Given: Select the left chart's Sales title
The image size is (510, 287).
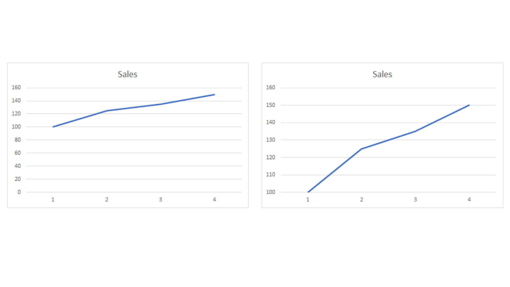Looking at the screenshot, I should click(x=127, y=74).
